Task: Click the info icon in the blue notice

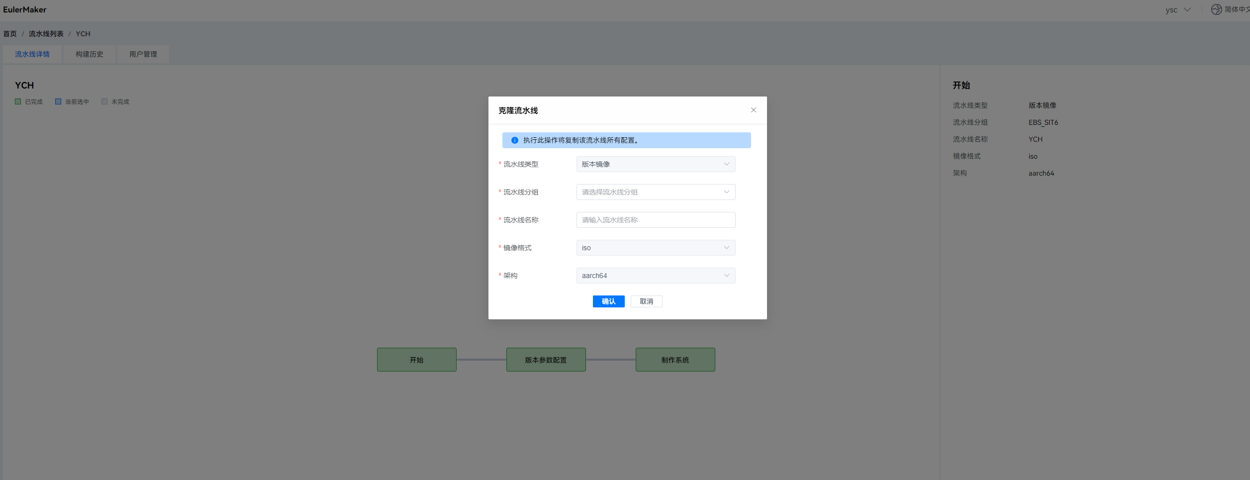Action: [x=515, y=140]
